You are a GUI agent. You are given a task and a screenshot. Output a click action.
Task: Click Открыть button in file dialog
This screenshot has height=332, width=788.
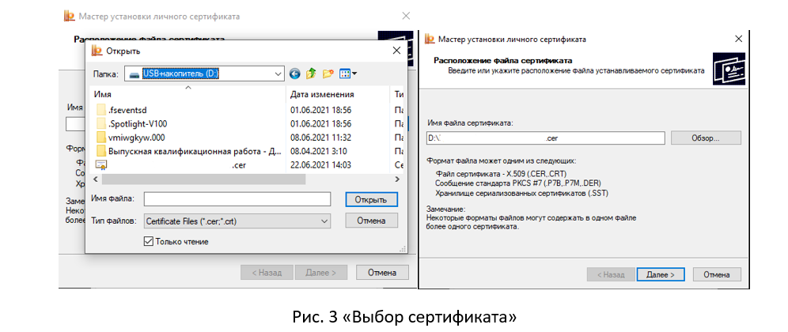pos(371,199)
